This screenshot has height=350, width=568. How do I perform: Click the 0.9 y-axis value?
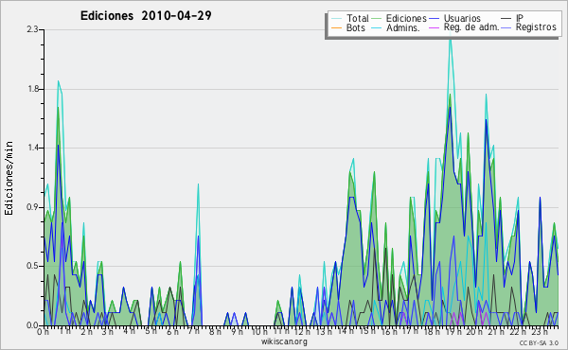(32, 207)
